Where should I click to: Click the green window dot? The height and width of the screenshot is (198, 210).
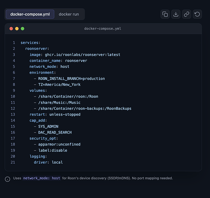point(23,29)
